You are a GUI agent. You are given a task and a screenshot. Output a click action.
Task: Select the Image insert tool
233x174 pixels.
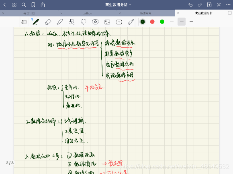(x=107, y=22)
